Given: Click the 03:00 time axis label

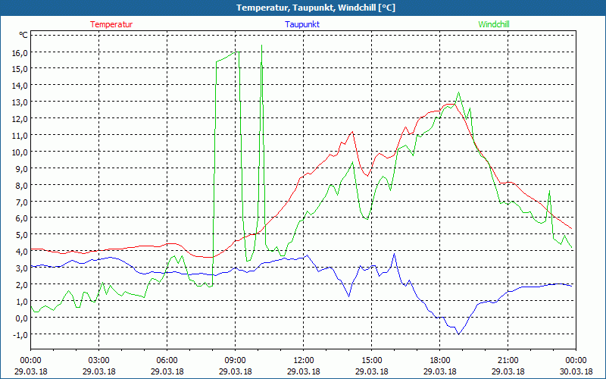Looking at the screenshot, I should (x=99, y=361).
